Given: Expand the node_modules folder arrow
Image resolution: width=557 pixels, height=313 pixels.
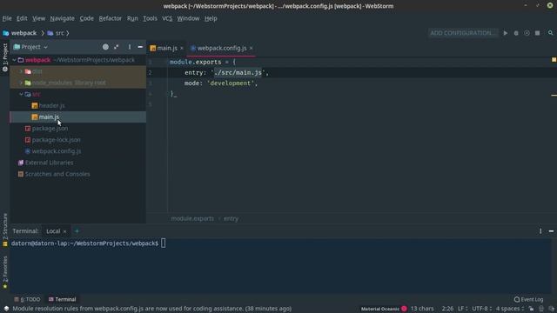Looking at the screenshot, I should (21, 83).
